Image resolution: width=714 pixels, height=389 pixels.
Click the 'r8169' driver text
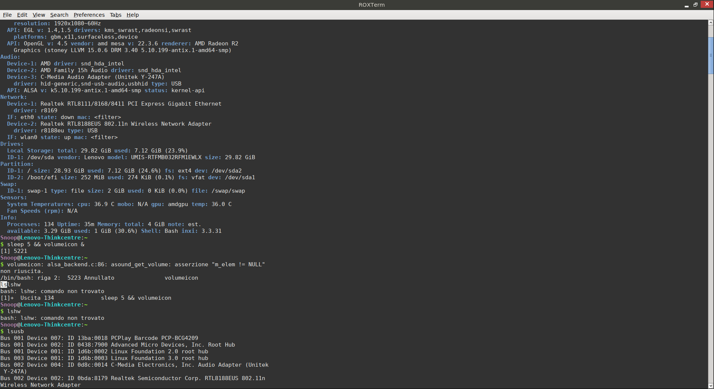[49, 110]
